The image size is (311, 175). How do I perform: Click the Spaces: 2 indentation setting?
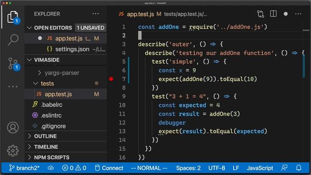pyautogui.click(x=188, y=168)
